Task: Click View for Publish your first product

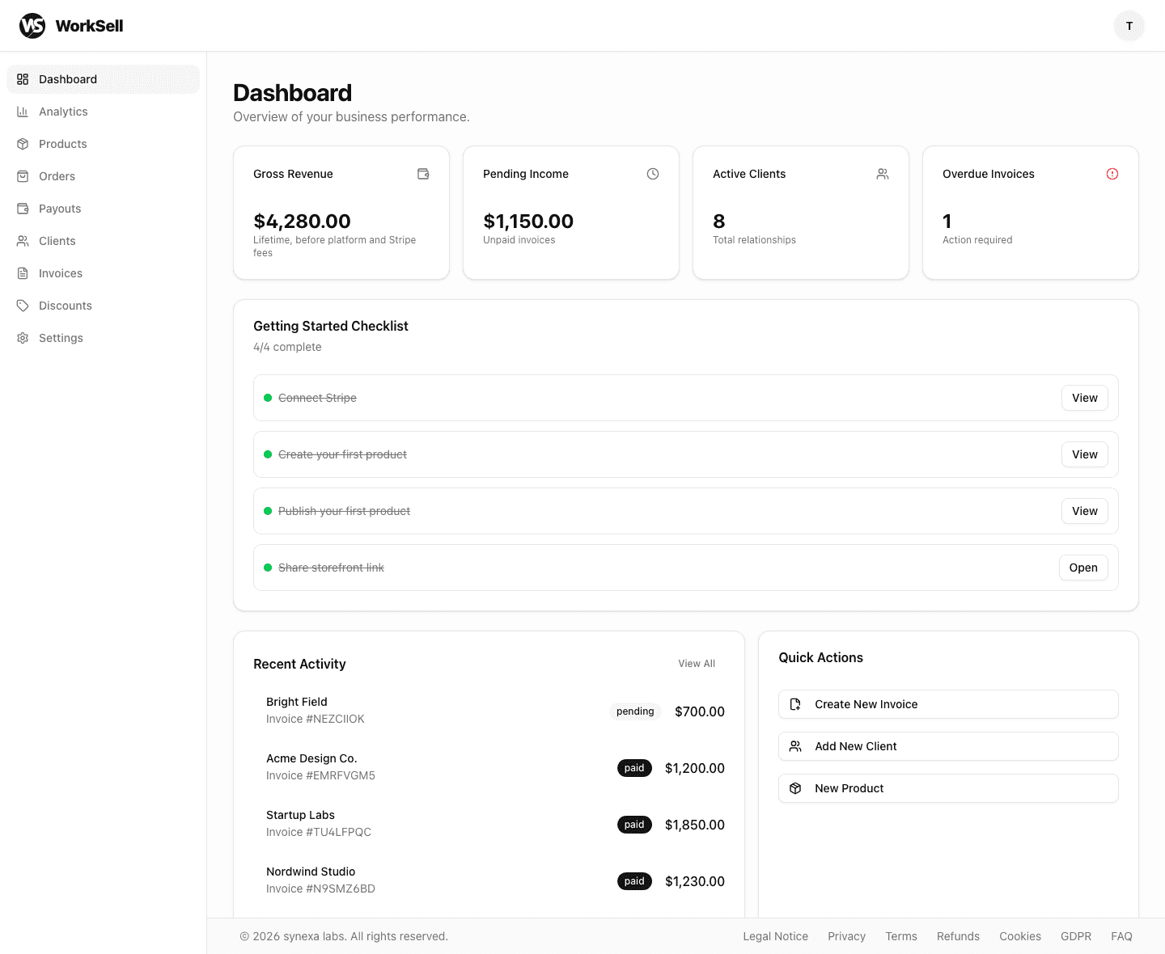Action: tap(1085, 511)
